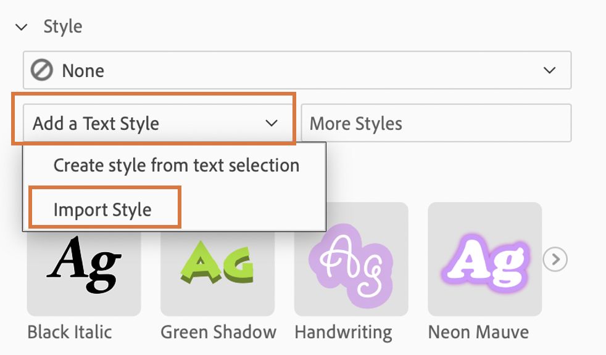Click the Style heading text

point(62,27)
